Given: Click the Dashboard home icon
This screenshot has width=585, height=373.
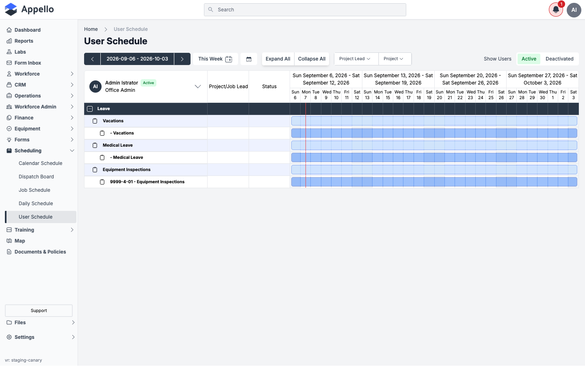Looking at the screenshot, I should click(x=9, y=30).
